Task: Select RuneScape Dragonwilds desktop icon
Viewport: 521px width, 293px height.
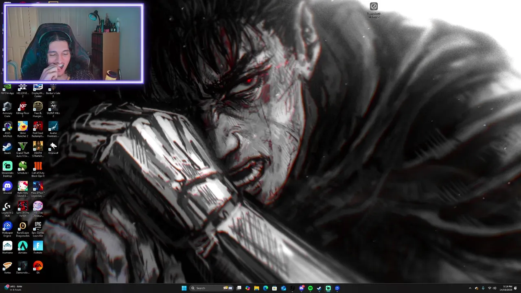Action: pyautogui.click(x=22, y=230)
